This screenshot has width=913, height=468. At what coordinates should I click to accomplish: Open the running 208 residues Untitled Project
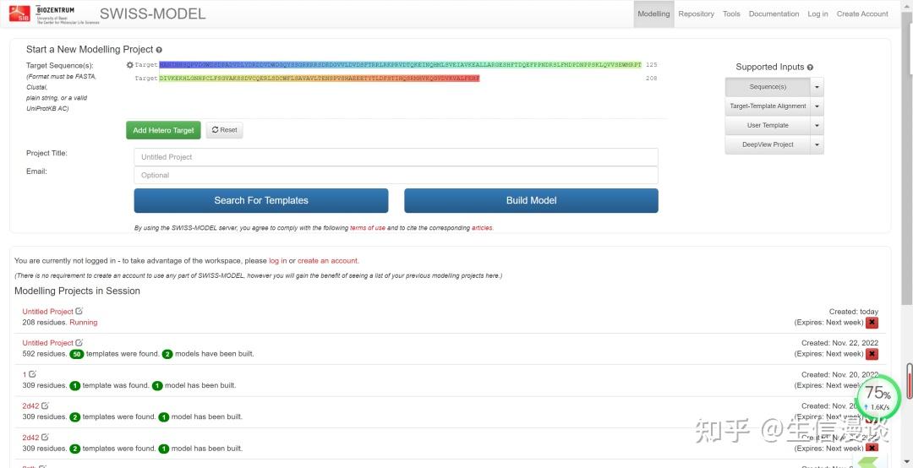(47, 312)
